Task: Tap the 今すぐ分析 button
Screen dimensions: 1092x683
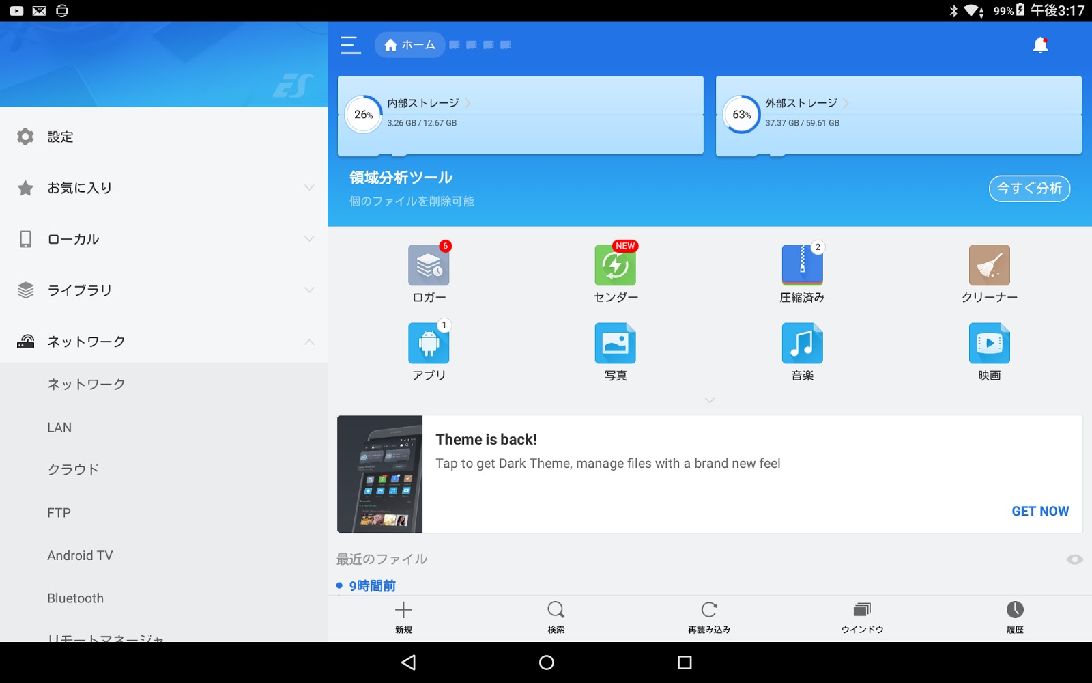Action: 1029,189
